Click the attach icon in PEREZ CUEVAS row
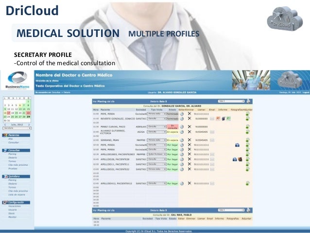 [x=247, y=126]
